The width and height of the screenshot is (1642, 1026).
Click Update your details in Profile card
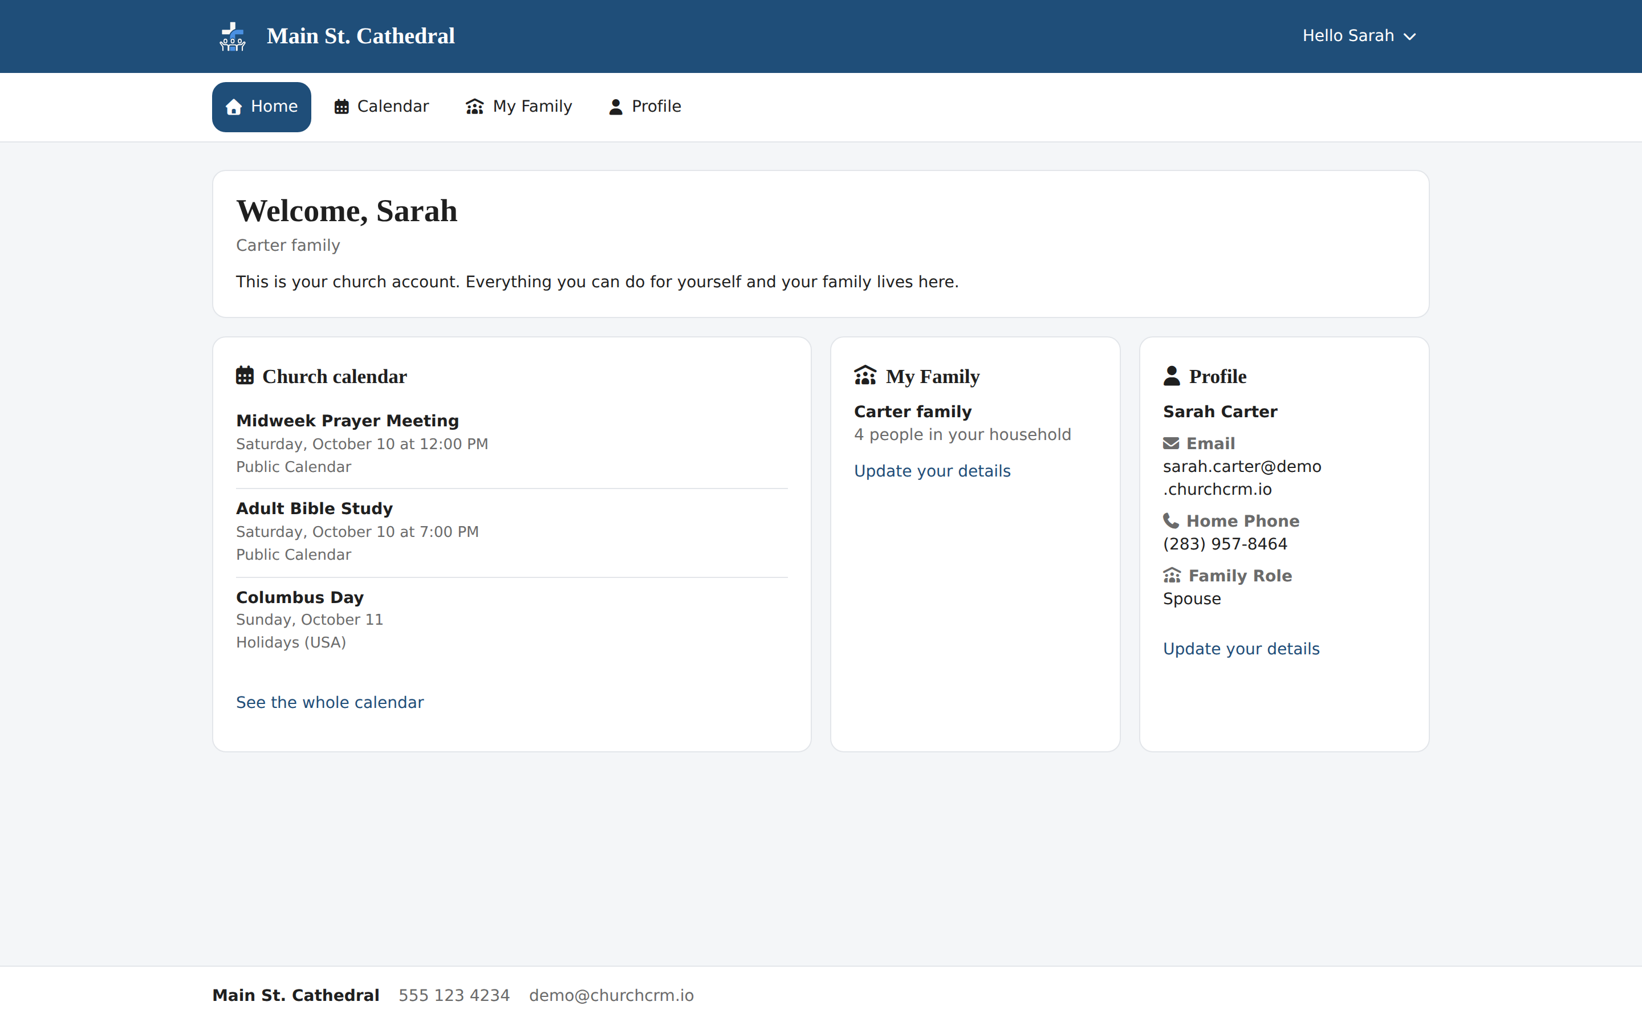tap(1241, 649)
